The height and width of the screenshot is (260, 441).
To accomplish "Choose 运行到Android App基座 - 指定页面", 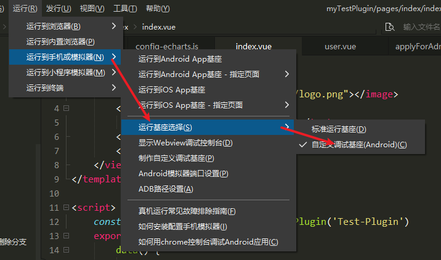I will pos(208,75).
